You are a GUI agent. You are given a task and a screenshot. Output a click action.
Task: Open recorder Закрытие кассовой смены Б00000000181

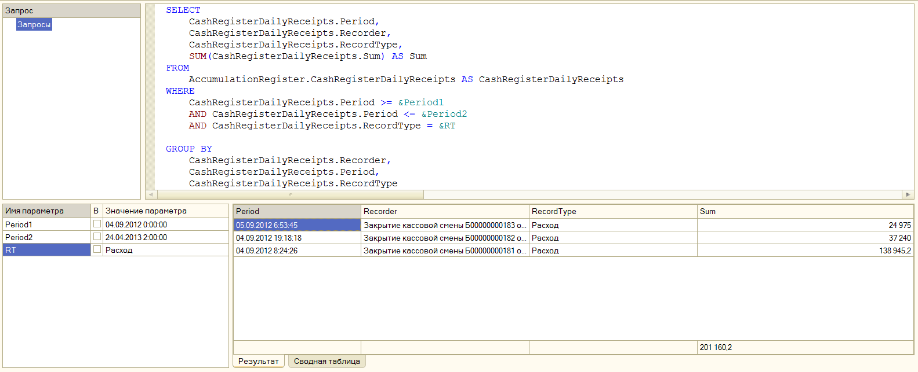click(x=444, y=251)
